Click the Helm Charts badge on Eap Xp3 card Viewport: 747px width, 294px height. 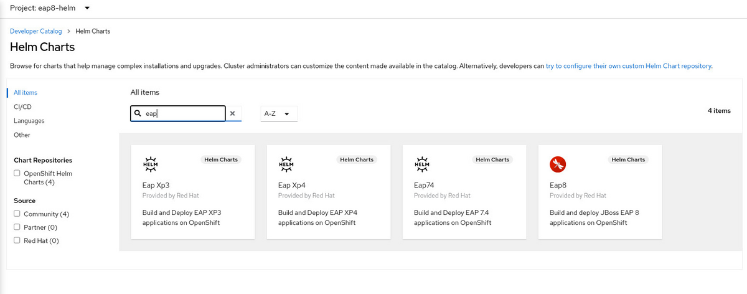[x=220, y=159]
